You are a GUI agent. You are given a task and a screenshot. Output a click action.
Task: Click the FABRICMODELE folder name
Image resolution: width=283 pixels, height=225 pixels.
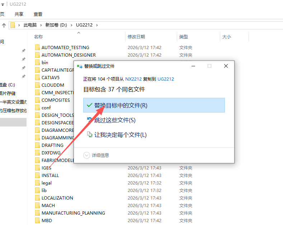pyautogui.click(x=58, y=160)
